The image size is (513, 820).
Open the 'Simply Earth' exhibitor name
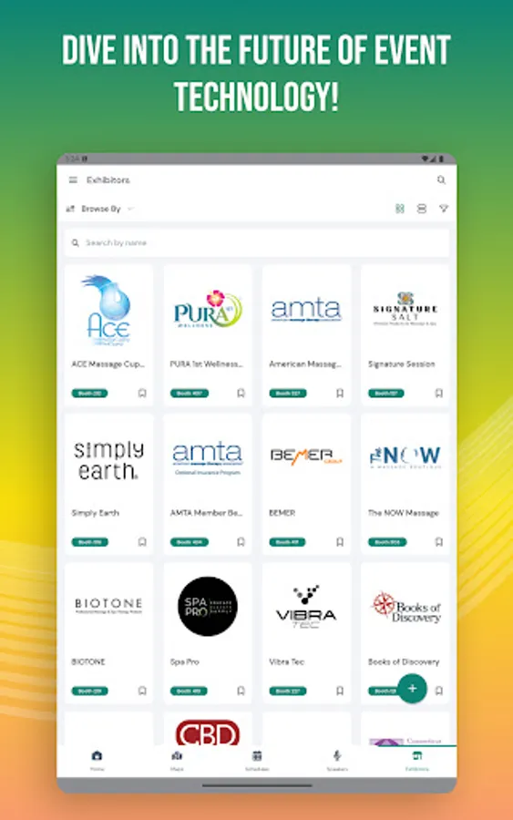tap(95, 513)
